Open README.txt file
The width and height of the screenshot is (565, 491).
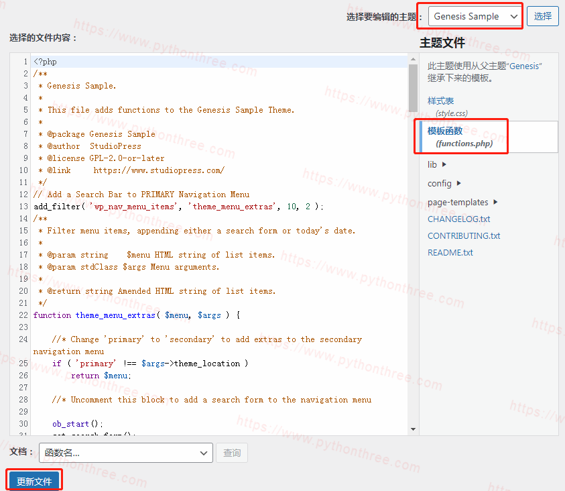tap(450, 253)
